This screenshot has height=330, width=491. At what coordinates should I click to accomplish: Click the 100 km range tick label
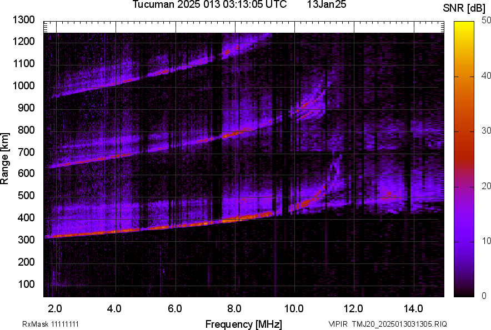(x=28, y=284)
